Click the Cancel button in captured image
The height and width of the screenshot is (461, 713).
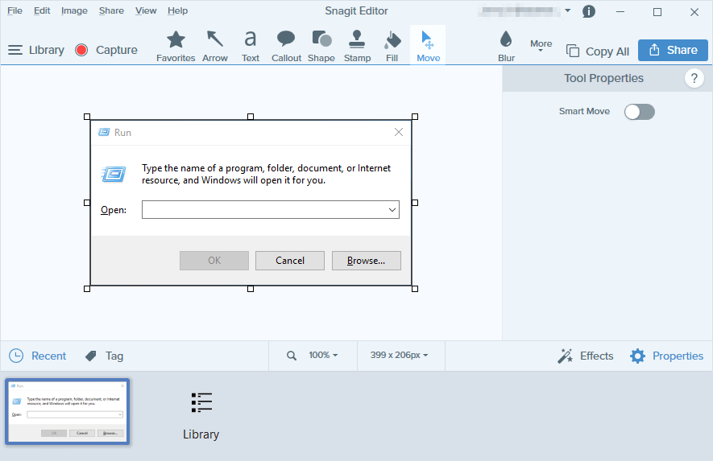pyautogui.click(x=290, y=261)
